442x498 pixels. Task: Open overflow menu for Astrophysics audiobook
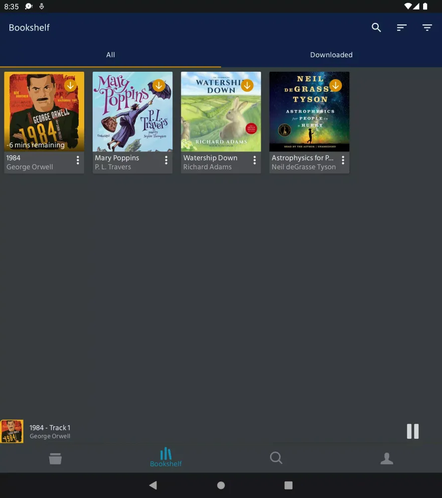coord(343,160)
